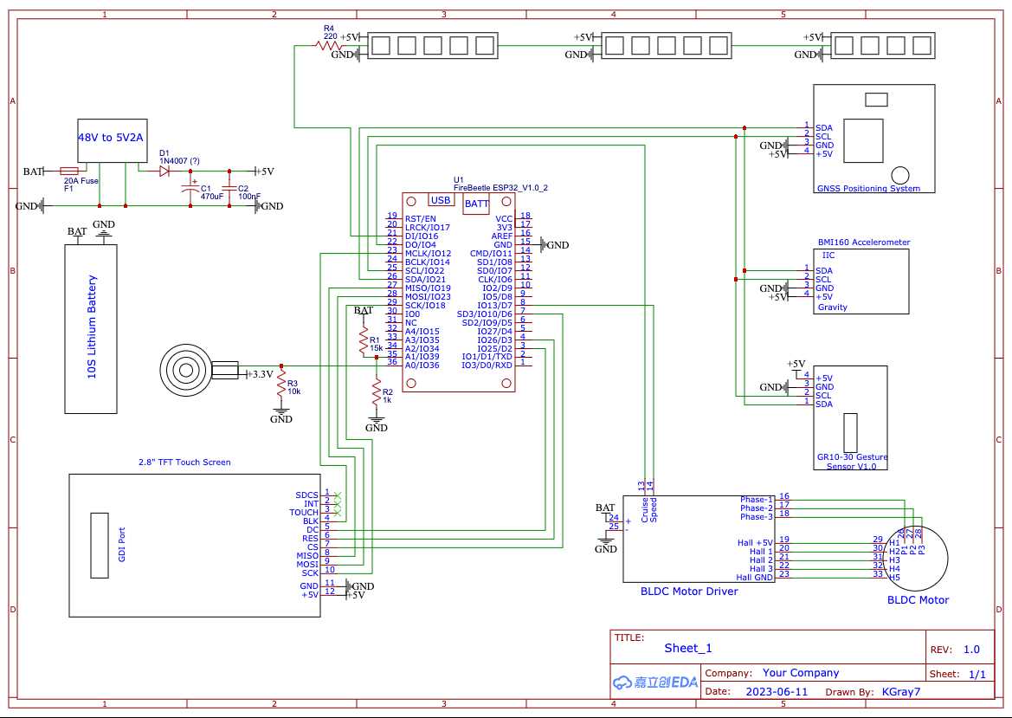This screenshot has height=718, width=1012.
Task: Select the Speed pin on motor driver
Action: tap(653, 509)
